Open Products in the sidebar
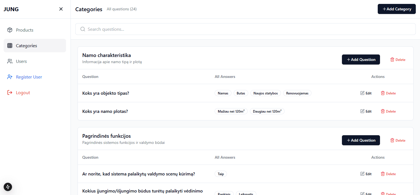 [x=35, y=30]
